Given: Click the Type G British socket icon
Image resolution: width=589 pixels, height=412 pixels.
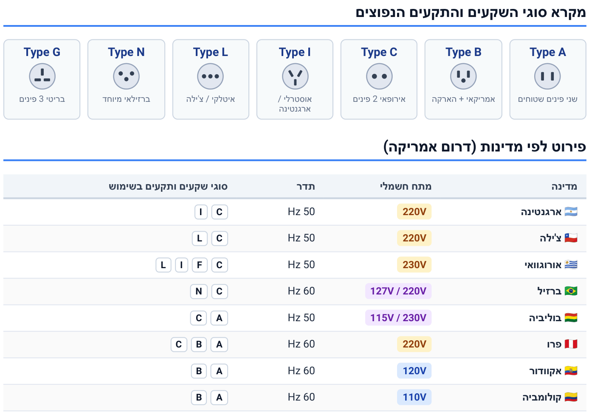Looking at the screenshot, I should click(42, 76).
